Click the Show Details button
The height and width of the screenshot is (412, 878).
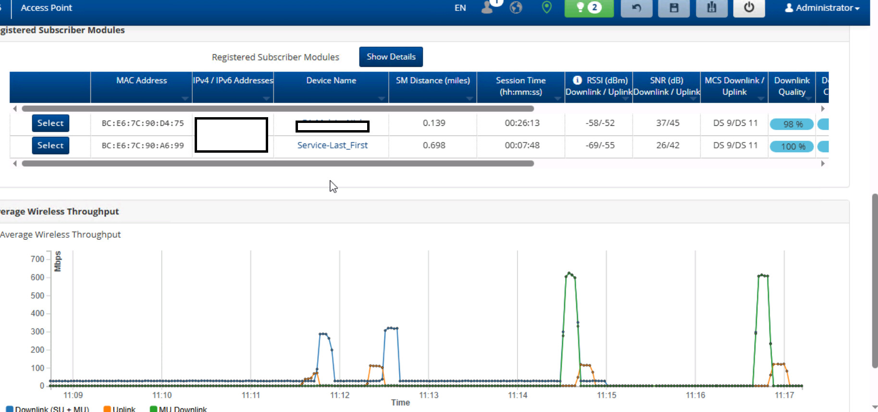click(x=391, y=57)
